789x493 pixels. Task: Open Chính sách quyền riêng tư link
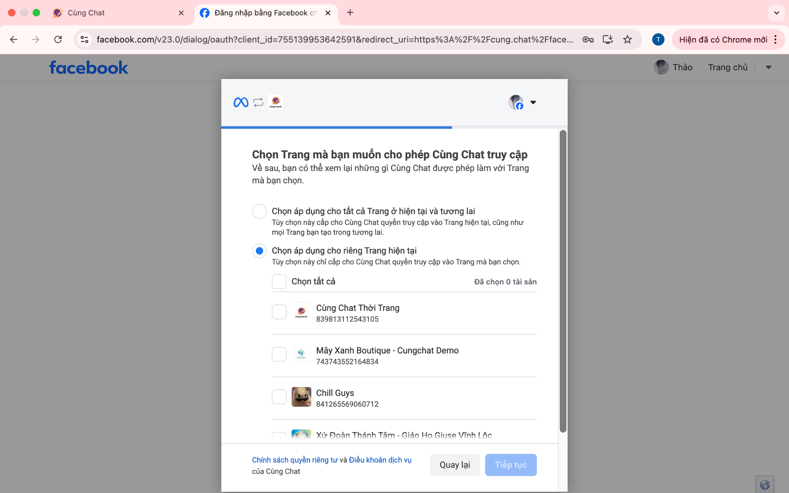[295, 460]
